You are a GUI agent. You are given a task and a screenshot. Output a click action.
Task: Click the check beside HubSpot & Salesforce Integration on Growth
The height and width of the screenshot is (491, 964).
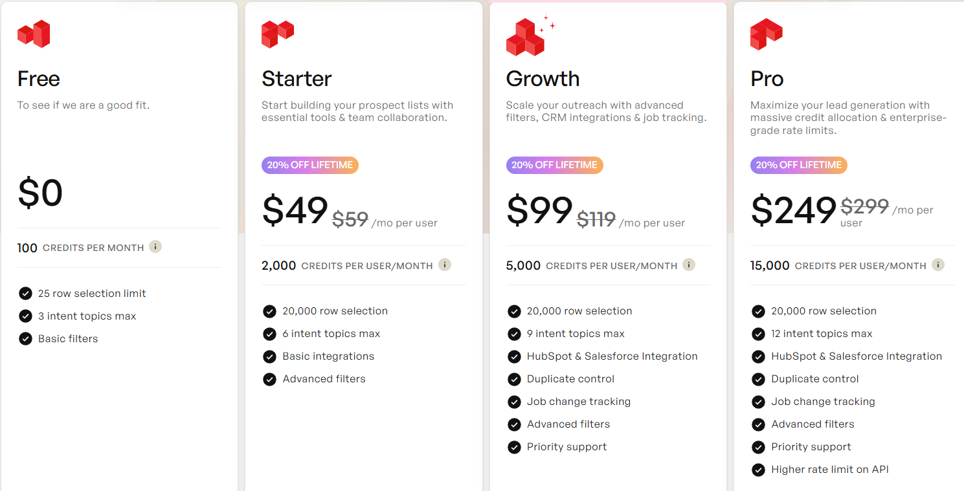(x=513, y=356)
